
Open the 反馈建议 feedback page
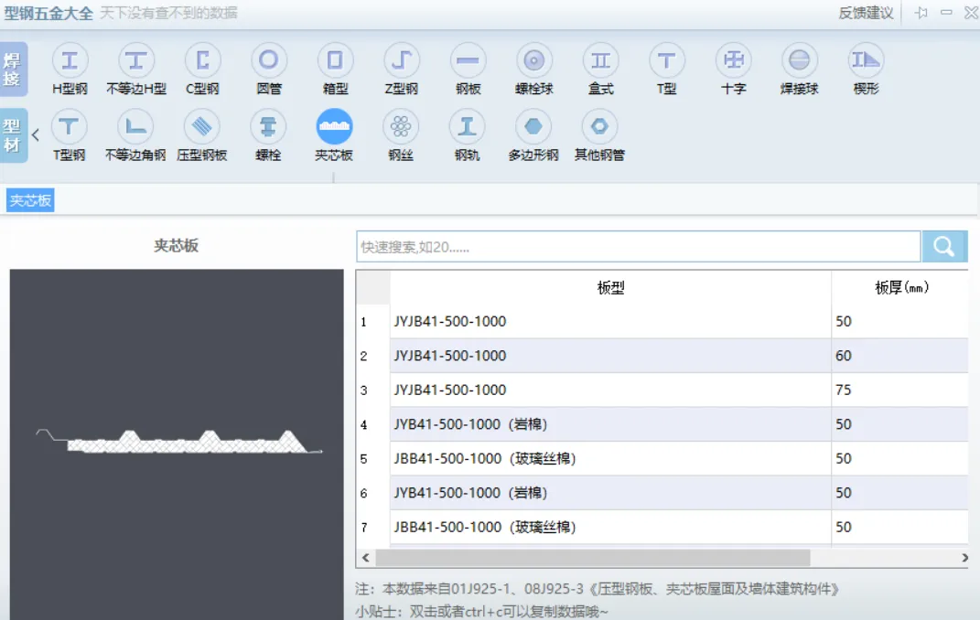pos(864,13)
